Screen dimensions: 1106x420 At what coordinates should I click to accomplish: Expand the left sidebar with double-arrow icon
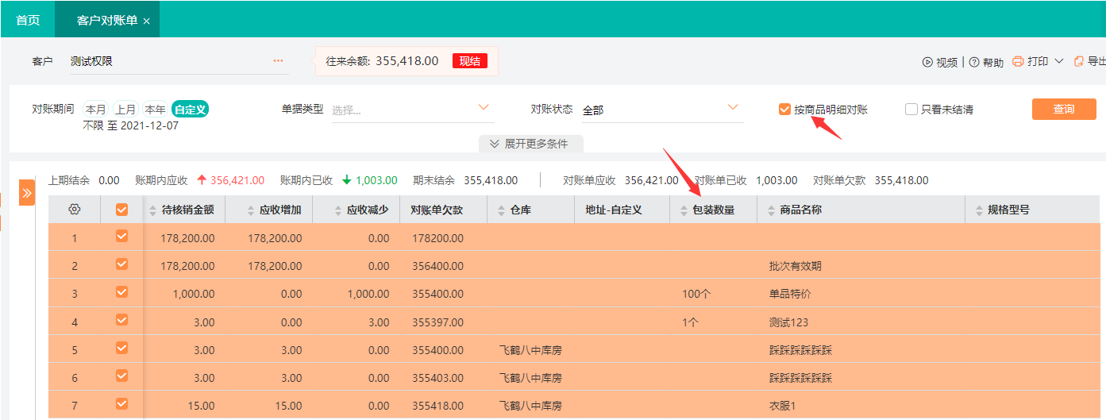click(26, 192)
